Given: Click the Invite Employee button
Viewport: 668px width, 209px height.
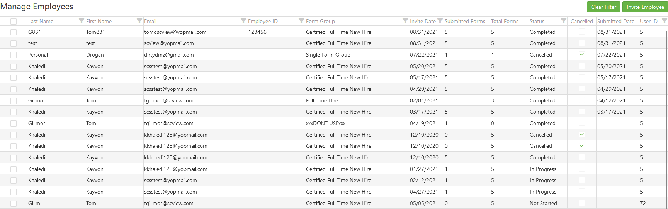Looking at the screenshot, I should pos(645,7).
